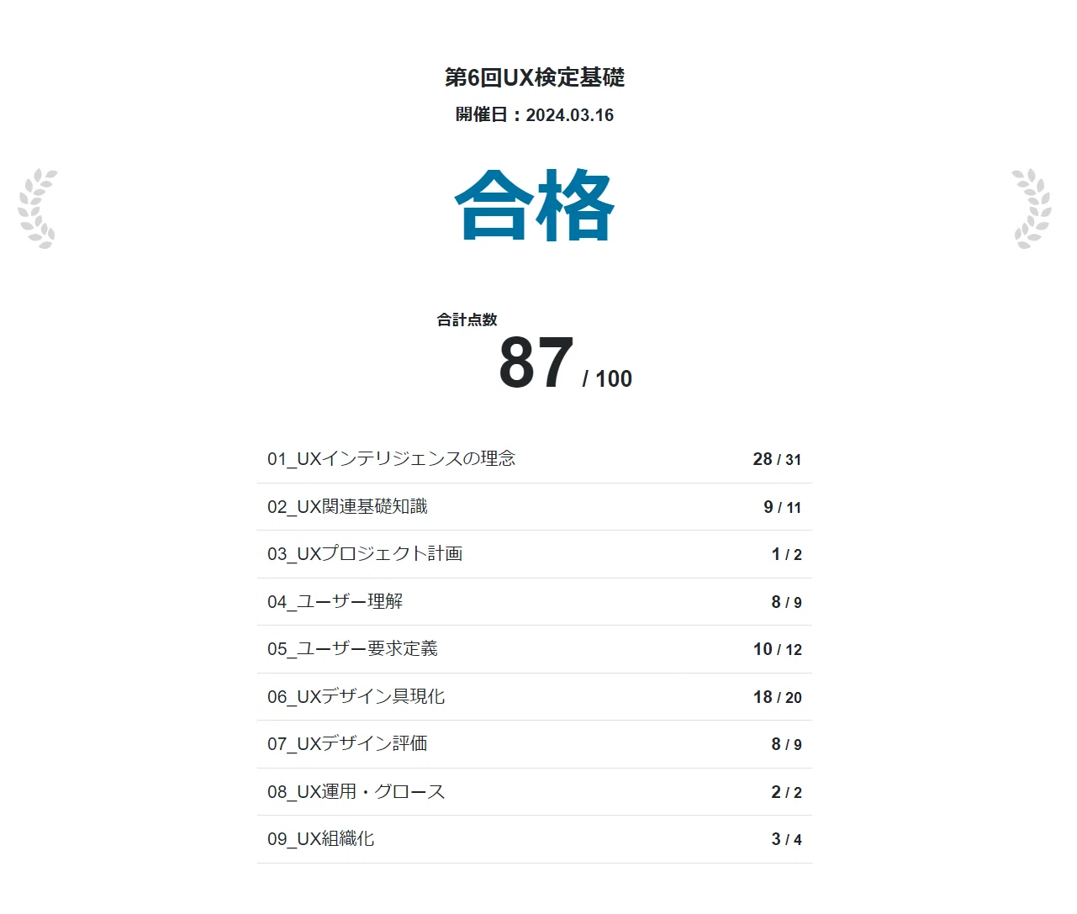
Task: Select the score 3 / 4
Action: click(x=786, y=839)
